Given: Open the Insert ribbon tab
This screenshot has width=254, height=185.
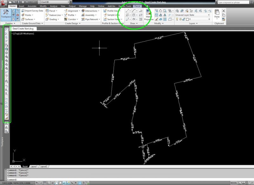Looking at the screenshot, I should click(x=21, y=6).
